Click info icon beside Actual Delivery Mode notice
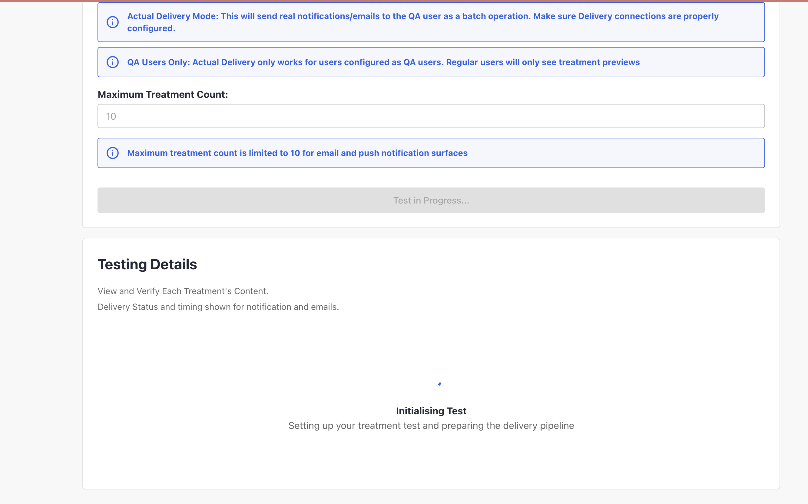 coord(113,22)
